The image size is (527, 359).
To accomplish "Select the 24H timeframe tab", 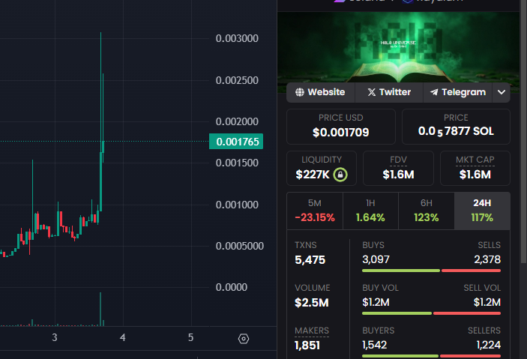I will point(482,211).
